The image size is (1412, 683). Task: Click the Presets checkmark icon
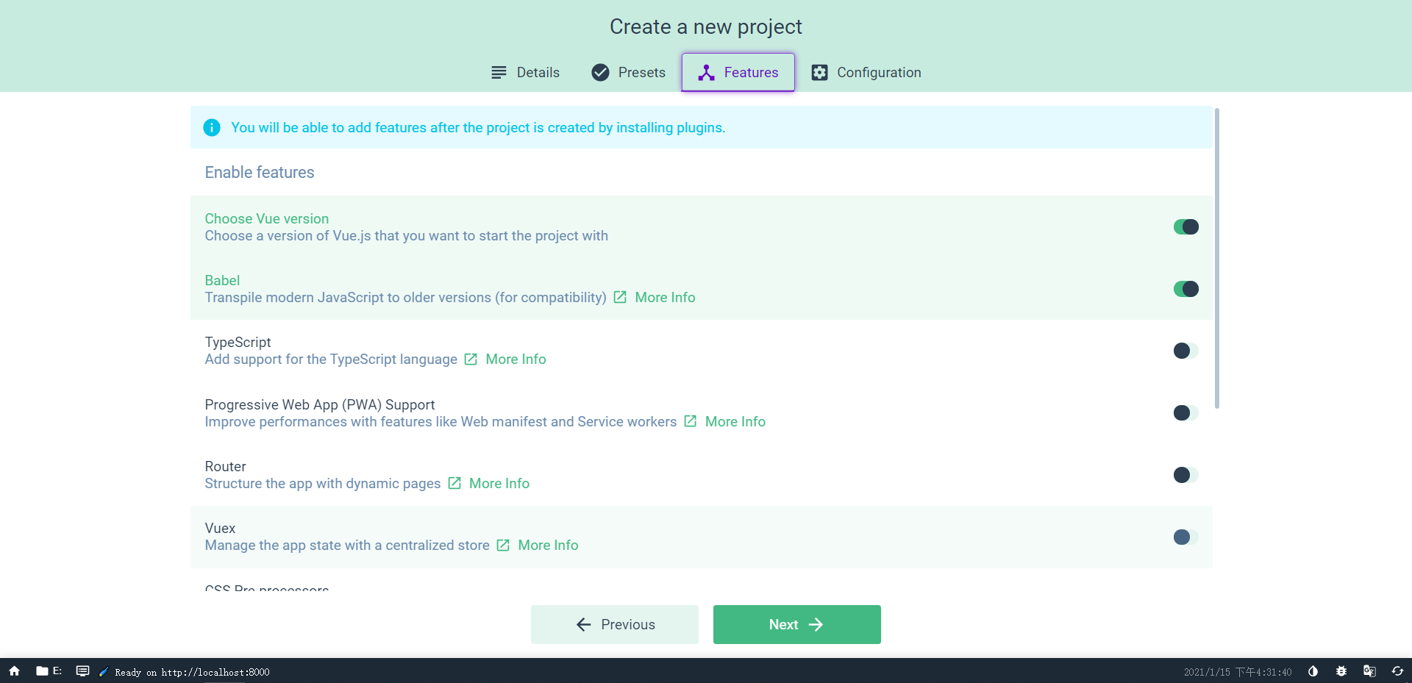click(600, 72)
